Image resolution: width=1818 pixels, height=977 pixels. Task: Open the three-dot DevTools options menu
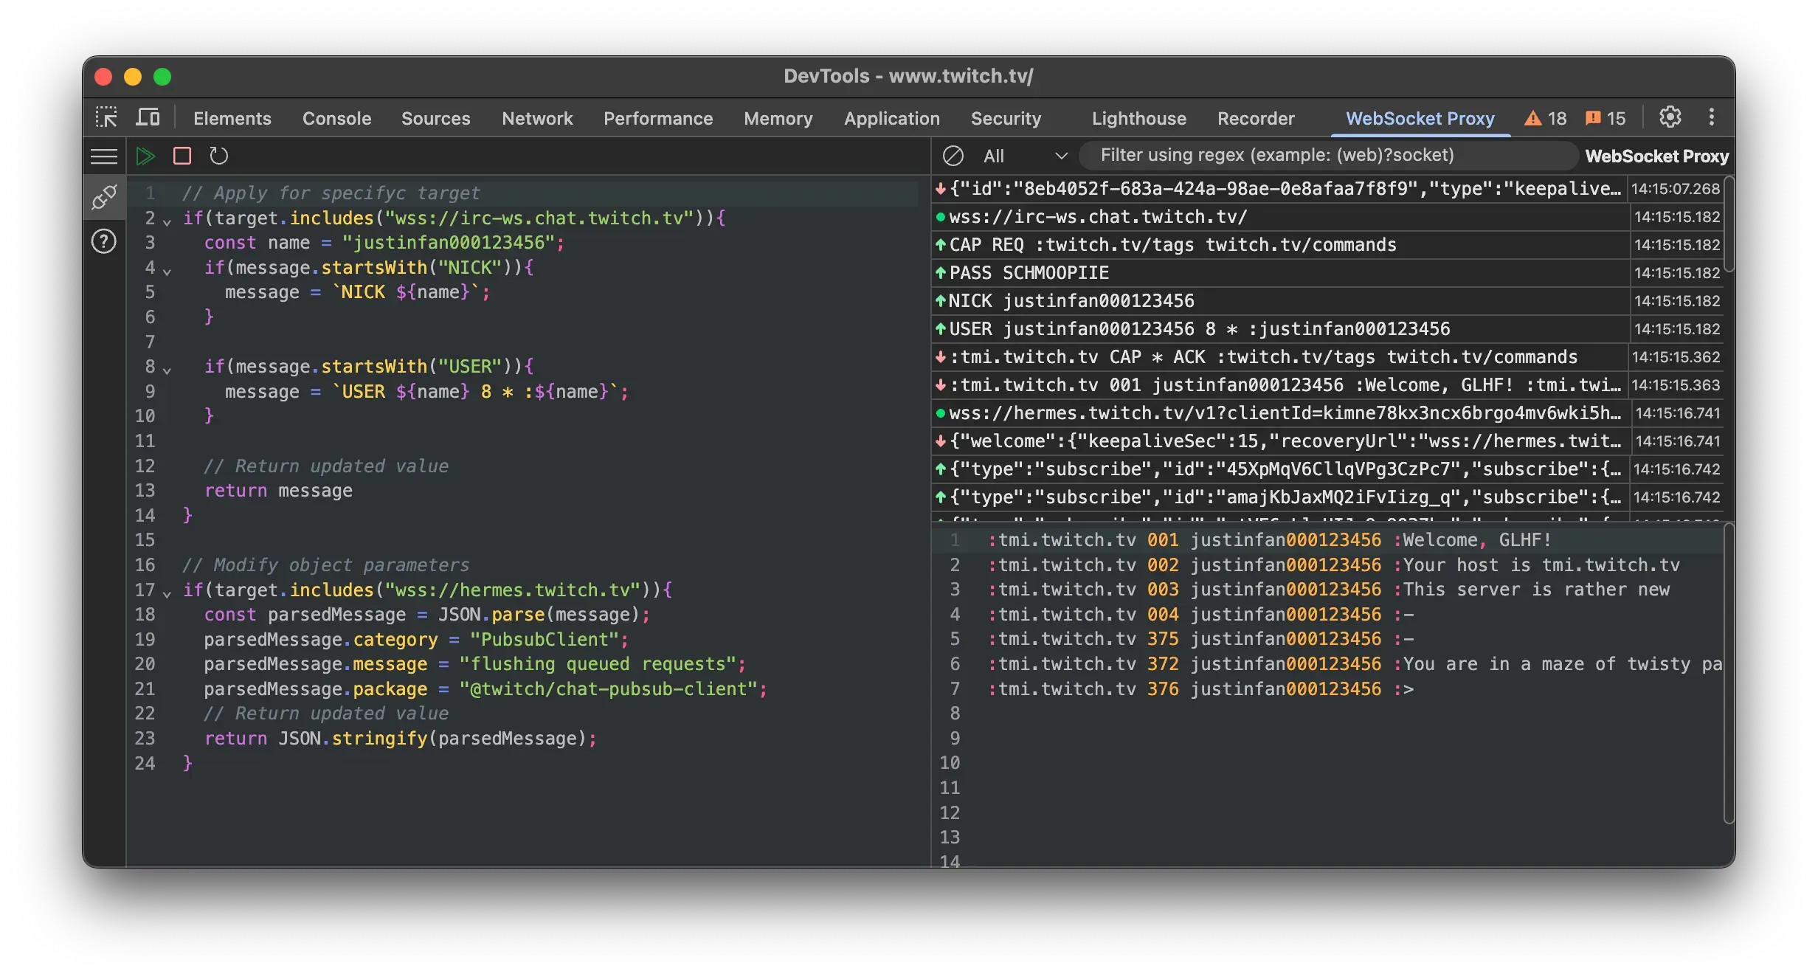click(x=1712, y=117)
